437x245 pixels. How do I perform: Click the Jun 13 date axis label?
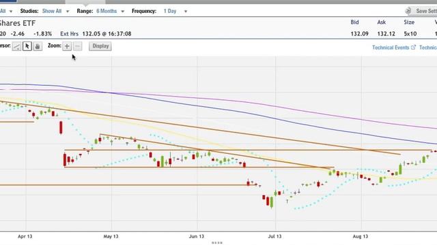coord(197,236)
